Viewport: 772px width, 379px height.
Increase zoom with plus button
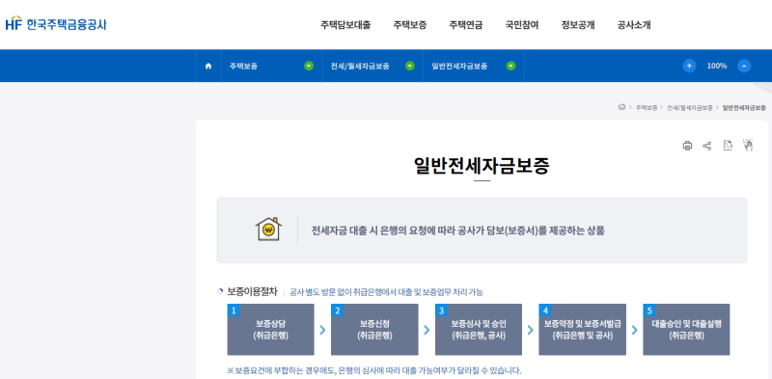tap(689, 66)
